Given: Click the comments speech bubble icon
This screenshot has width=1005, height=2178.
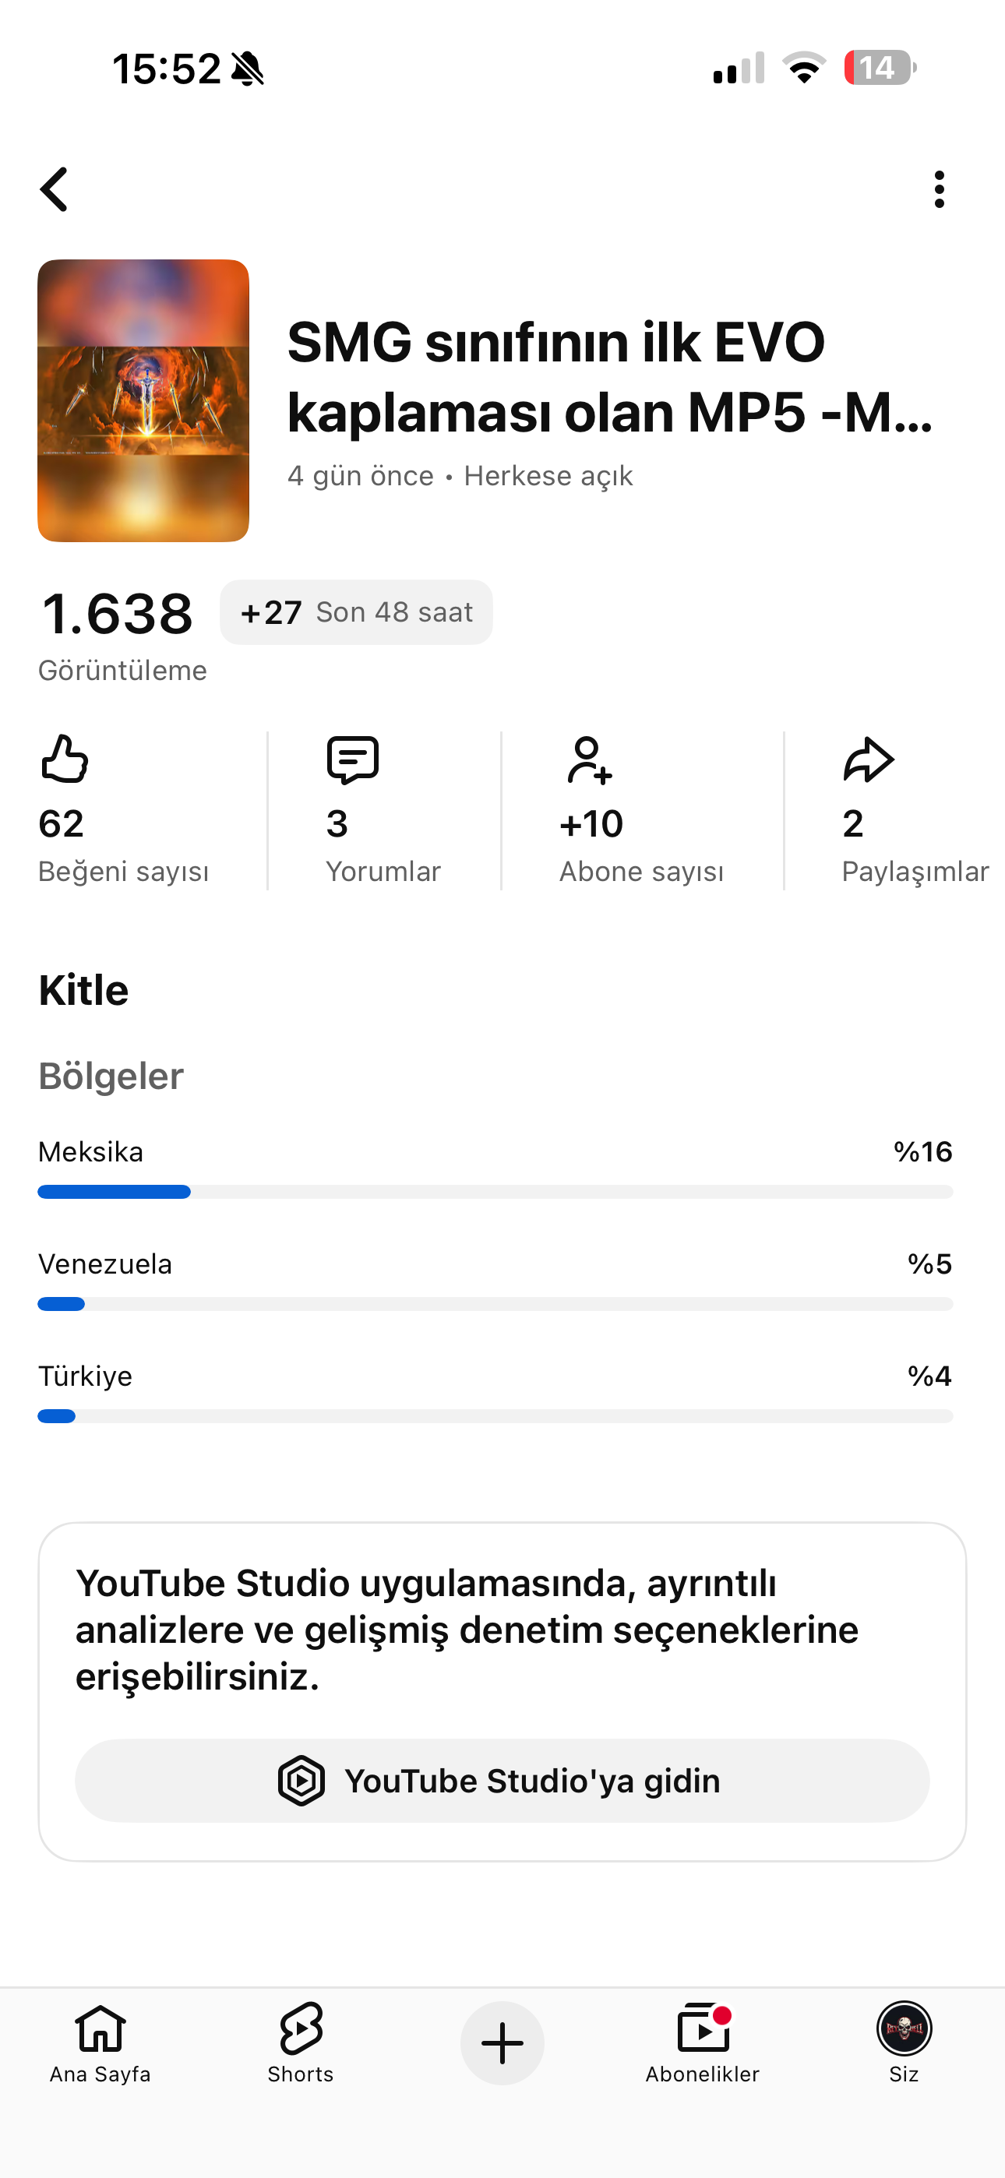Looking at the screenshot, I should point(353,759).
